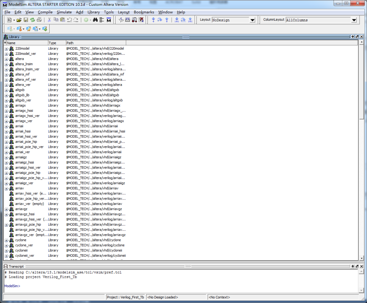
Task: Click the second-row icon with floppy disk
Action: pos(35,29)
